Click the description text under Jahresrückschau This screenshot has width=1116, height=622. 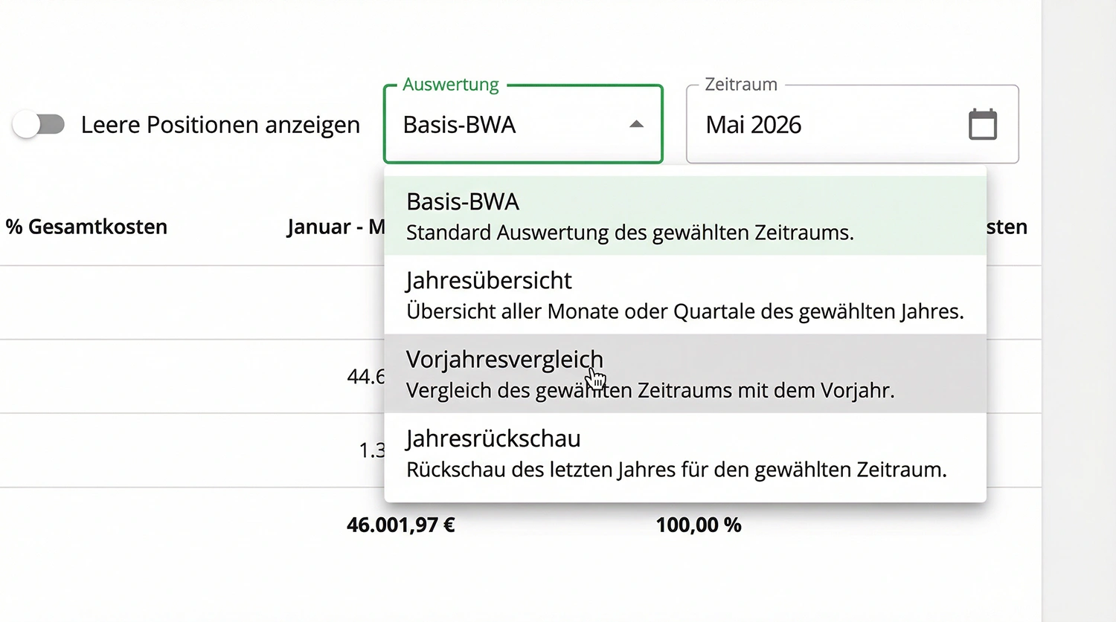point(676,470)
